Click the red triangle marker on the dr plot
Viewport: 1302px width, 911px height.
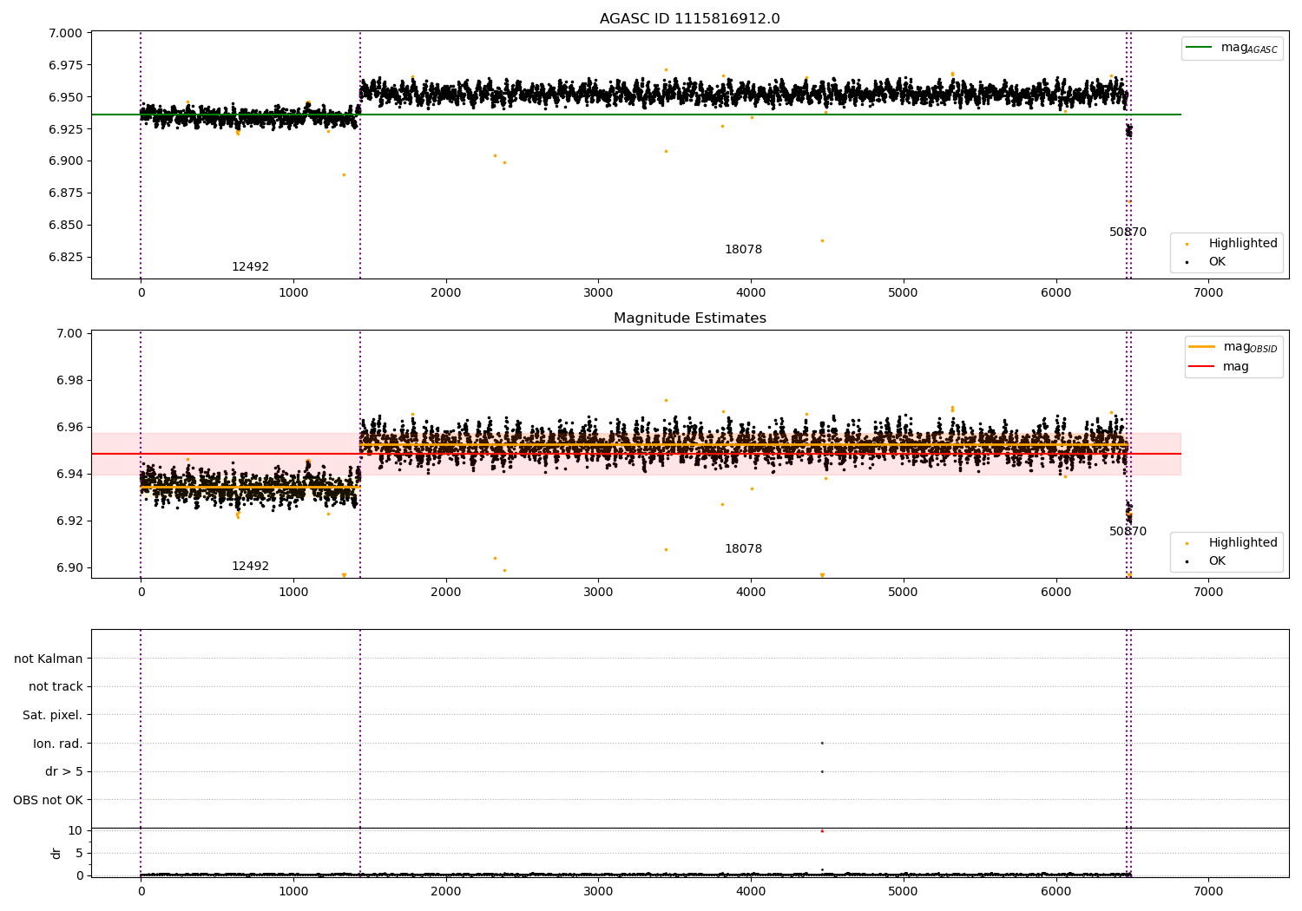click(x=822, y=830)
